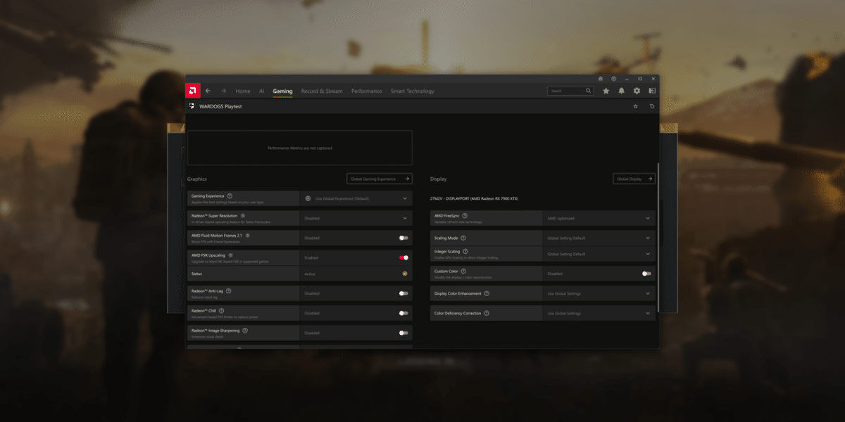Select the Gaming tab
The height and width of the screenshot is (422, 845).
(x=283, y=91)
